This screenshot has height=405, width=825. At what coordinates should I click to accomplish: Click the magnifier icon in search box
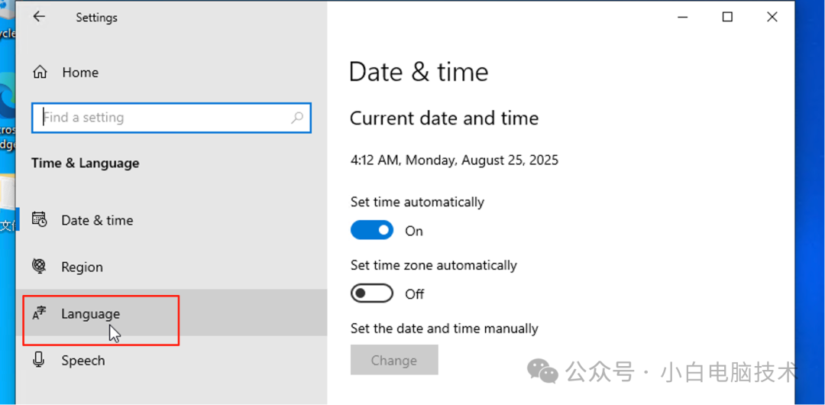click(297, 118)
